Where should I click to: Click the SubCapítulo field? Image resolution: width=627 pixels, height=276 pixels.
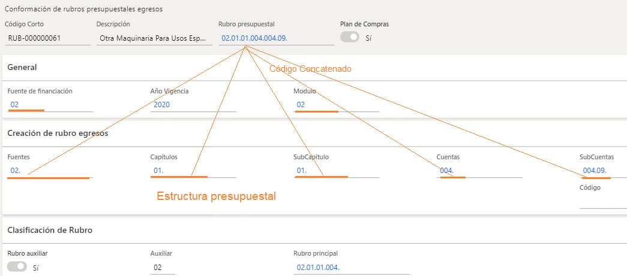336,171
